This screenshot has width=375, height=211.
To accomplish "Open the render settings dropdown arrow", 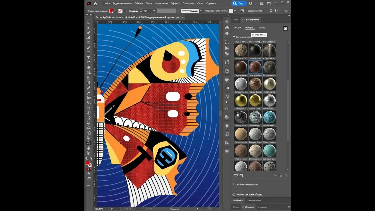I will tap(289, 28).
